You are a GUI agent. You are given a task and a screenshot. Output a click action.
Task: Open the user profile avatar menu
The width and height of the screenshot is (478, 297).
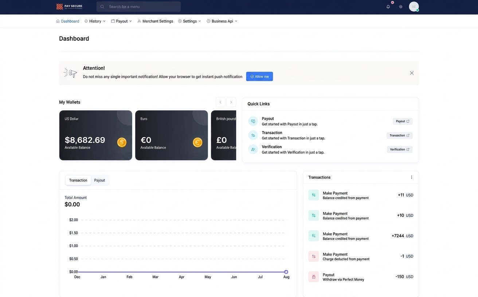coord(414,7)
